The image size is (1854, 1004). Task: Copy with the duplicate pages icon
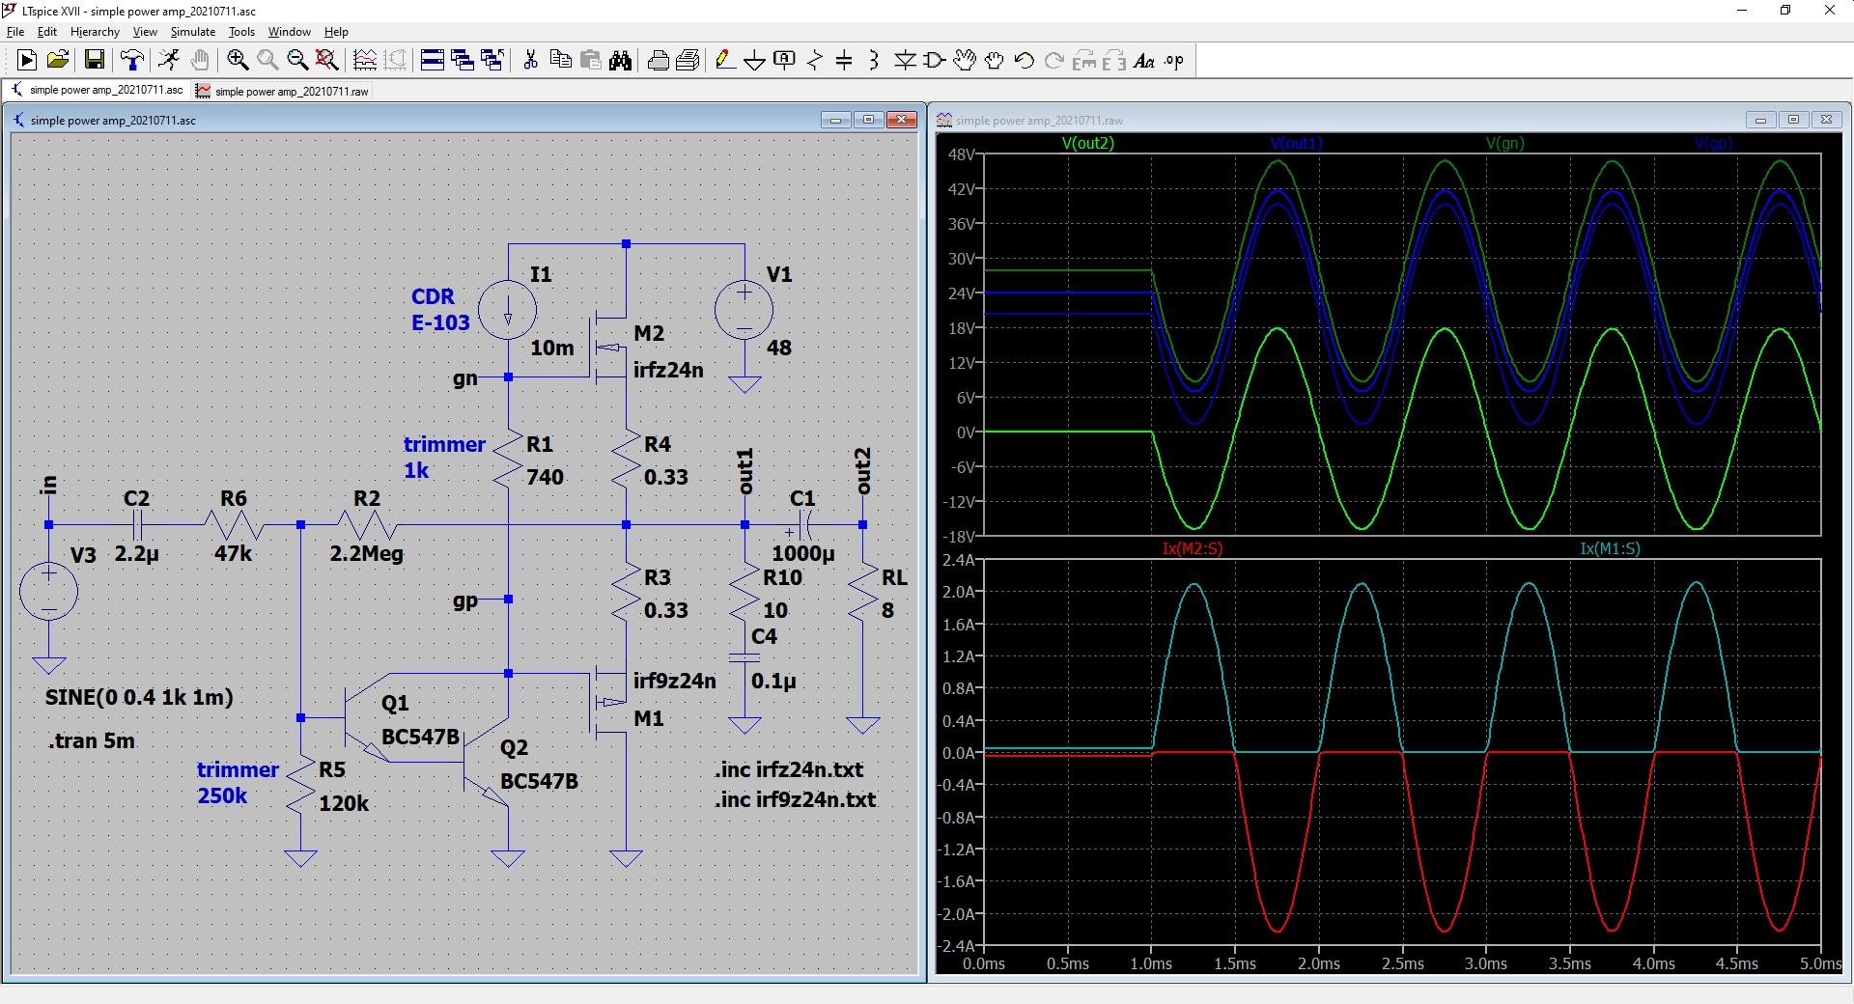560,61
